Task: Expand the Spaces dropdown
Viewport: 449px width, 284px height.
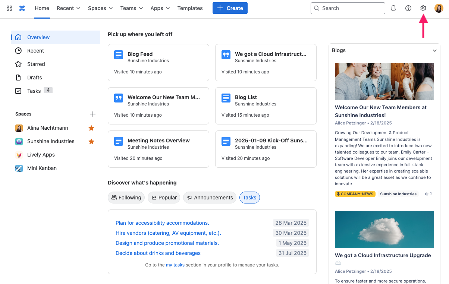Action: 100,8
